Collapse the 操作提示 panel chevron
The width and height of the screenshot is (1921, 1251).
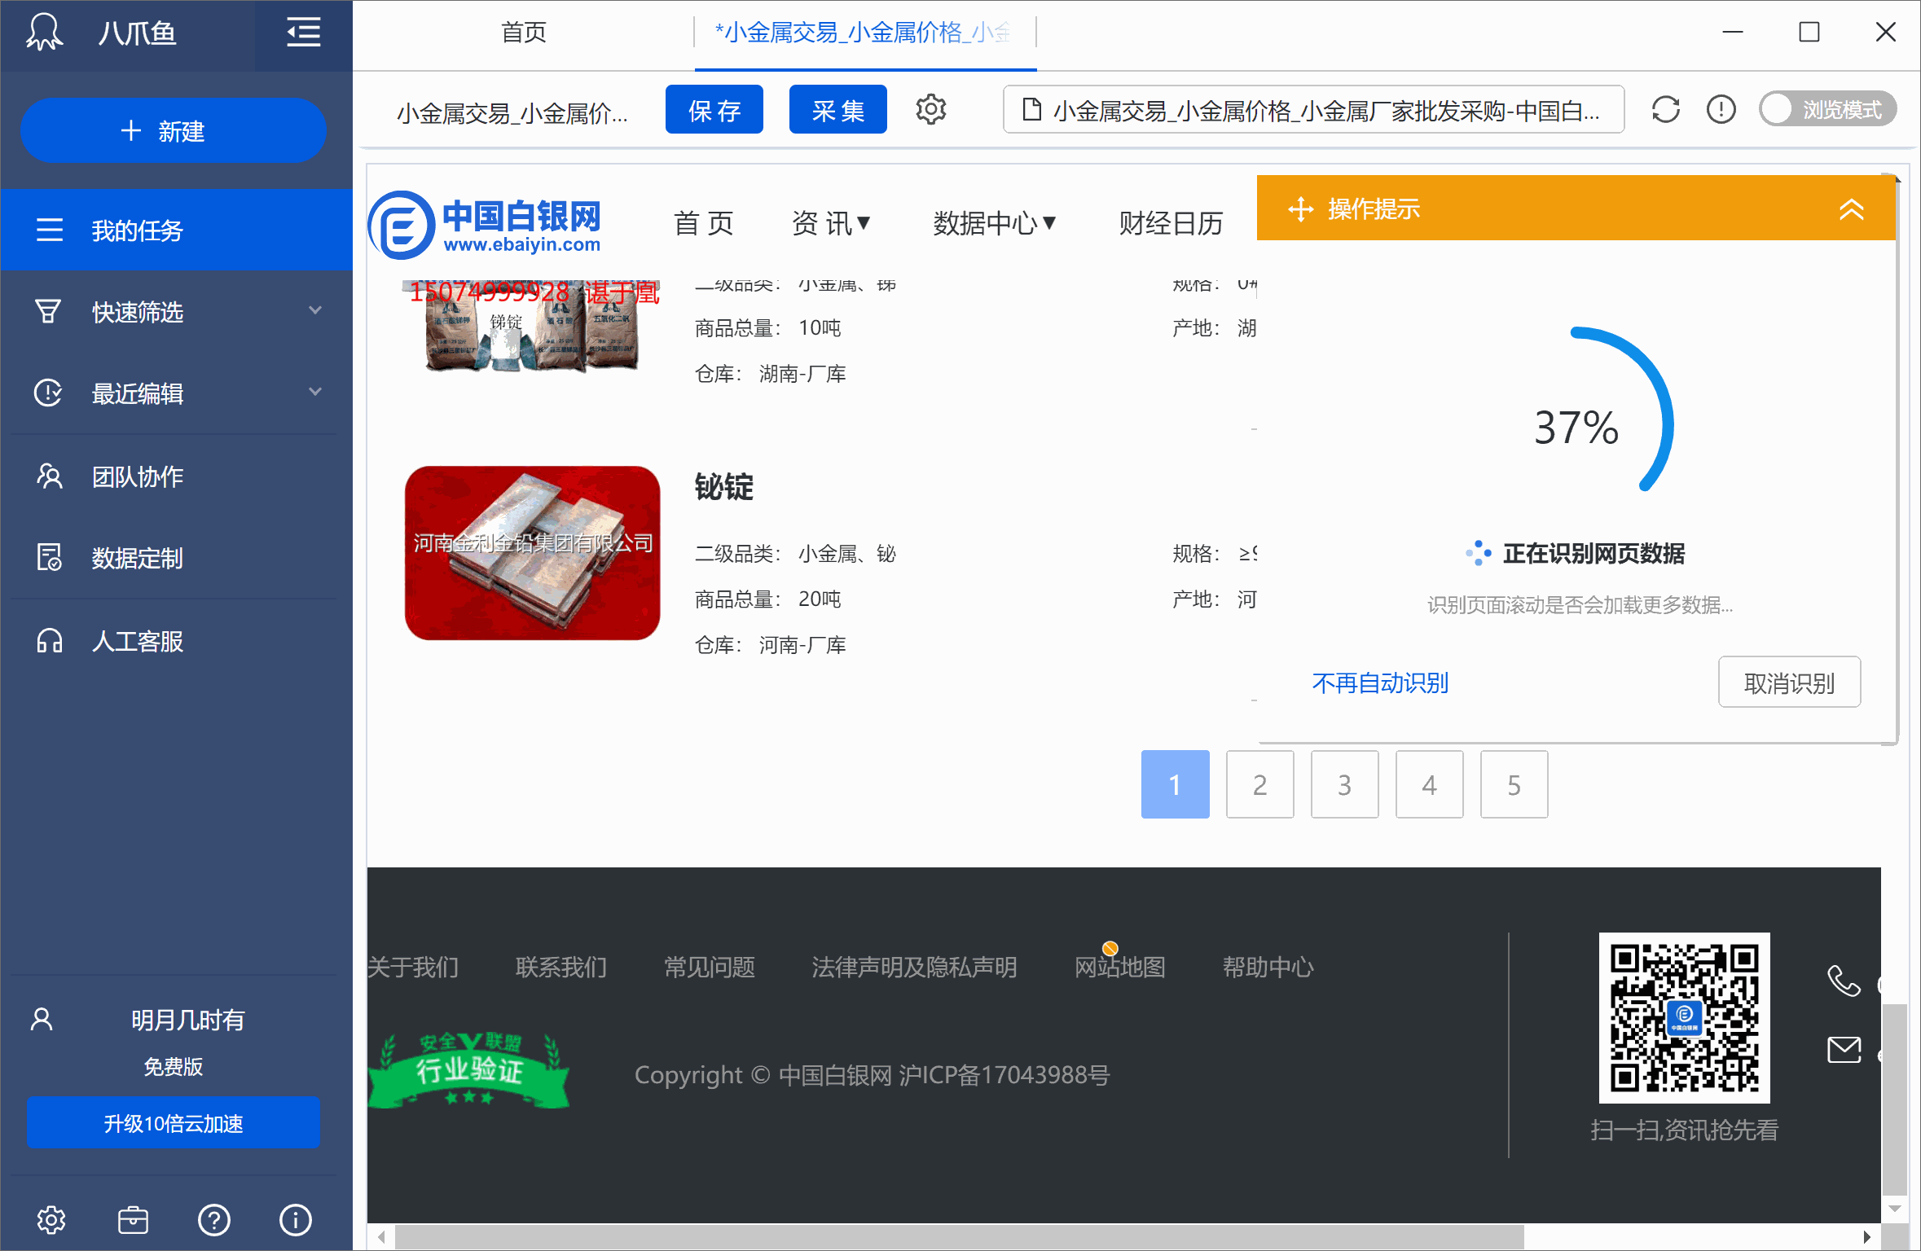[x=1852, y=209]
